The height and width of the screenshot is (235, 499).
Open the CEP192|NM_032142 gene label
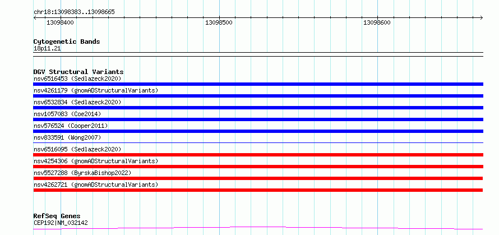[61, 223]
